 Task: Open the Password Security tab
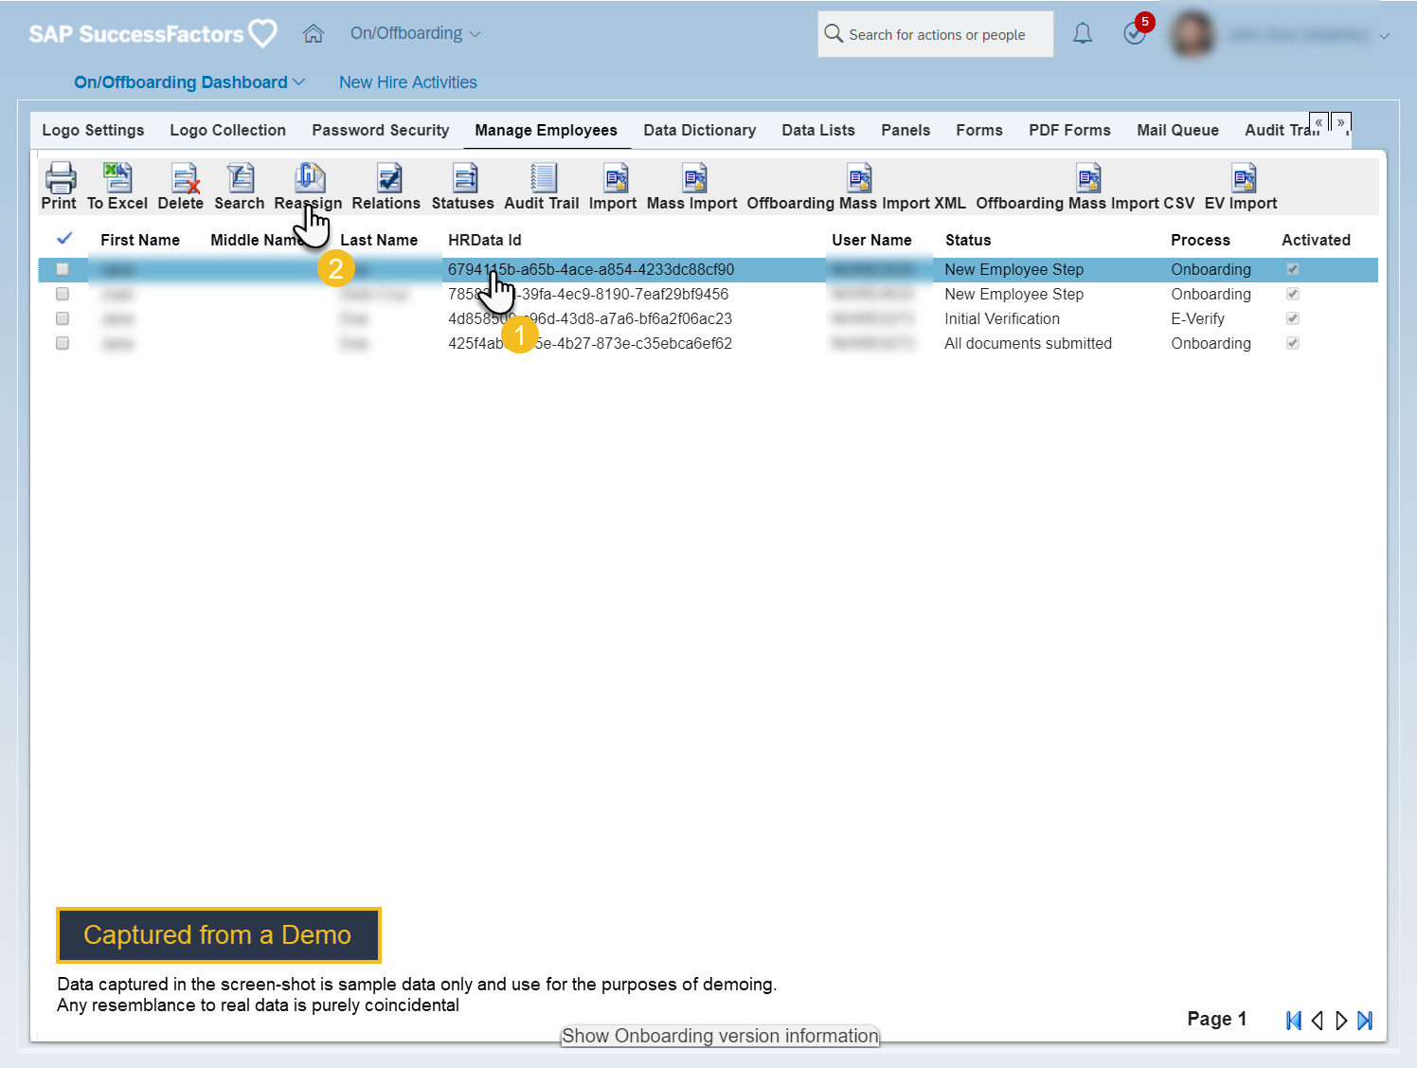point(381,130)
